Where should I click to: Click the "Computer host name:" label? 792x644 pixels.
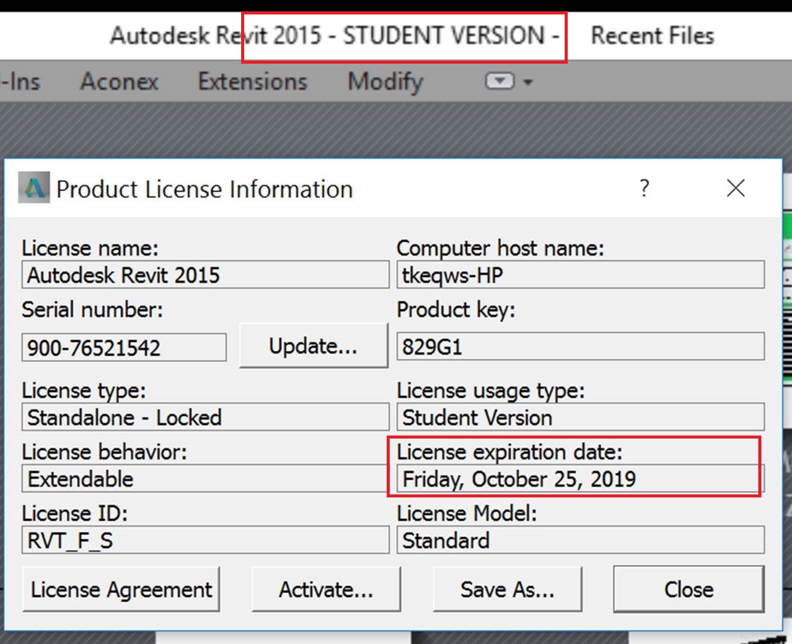pos(500,248)
